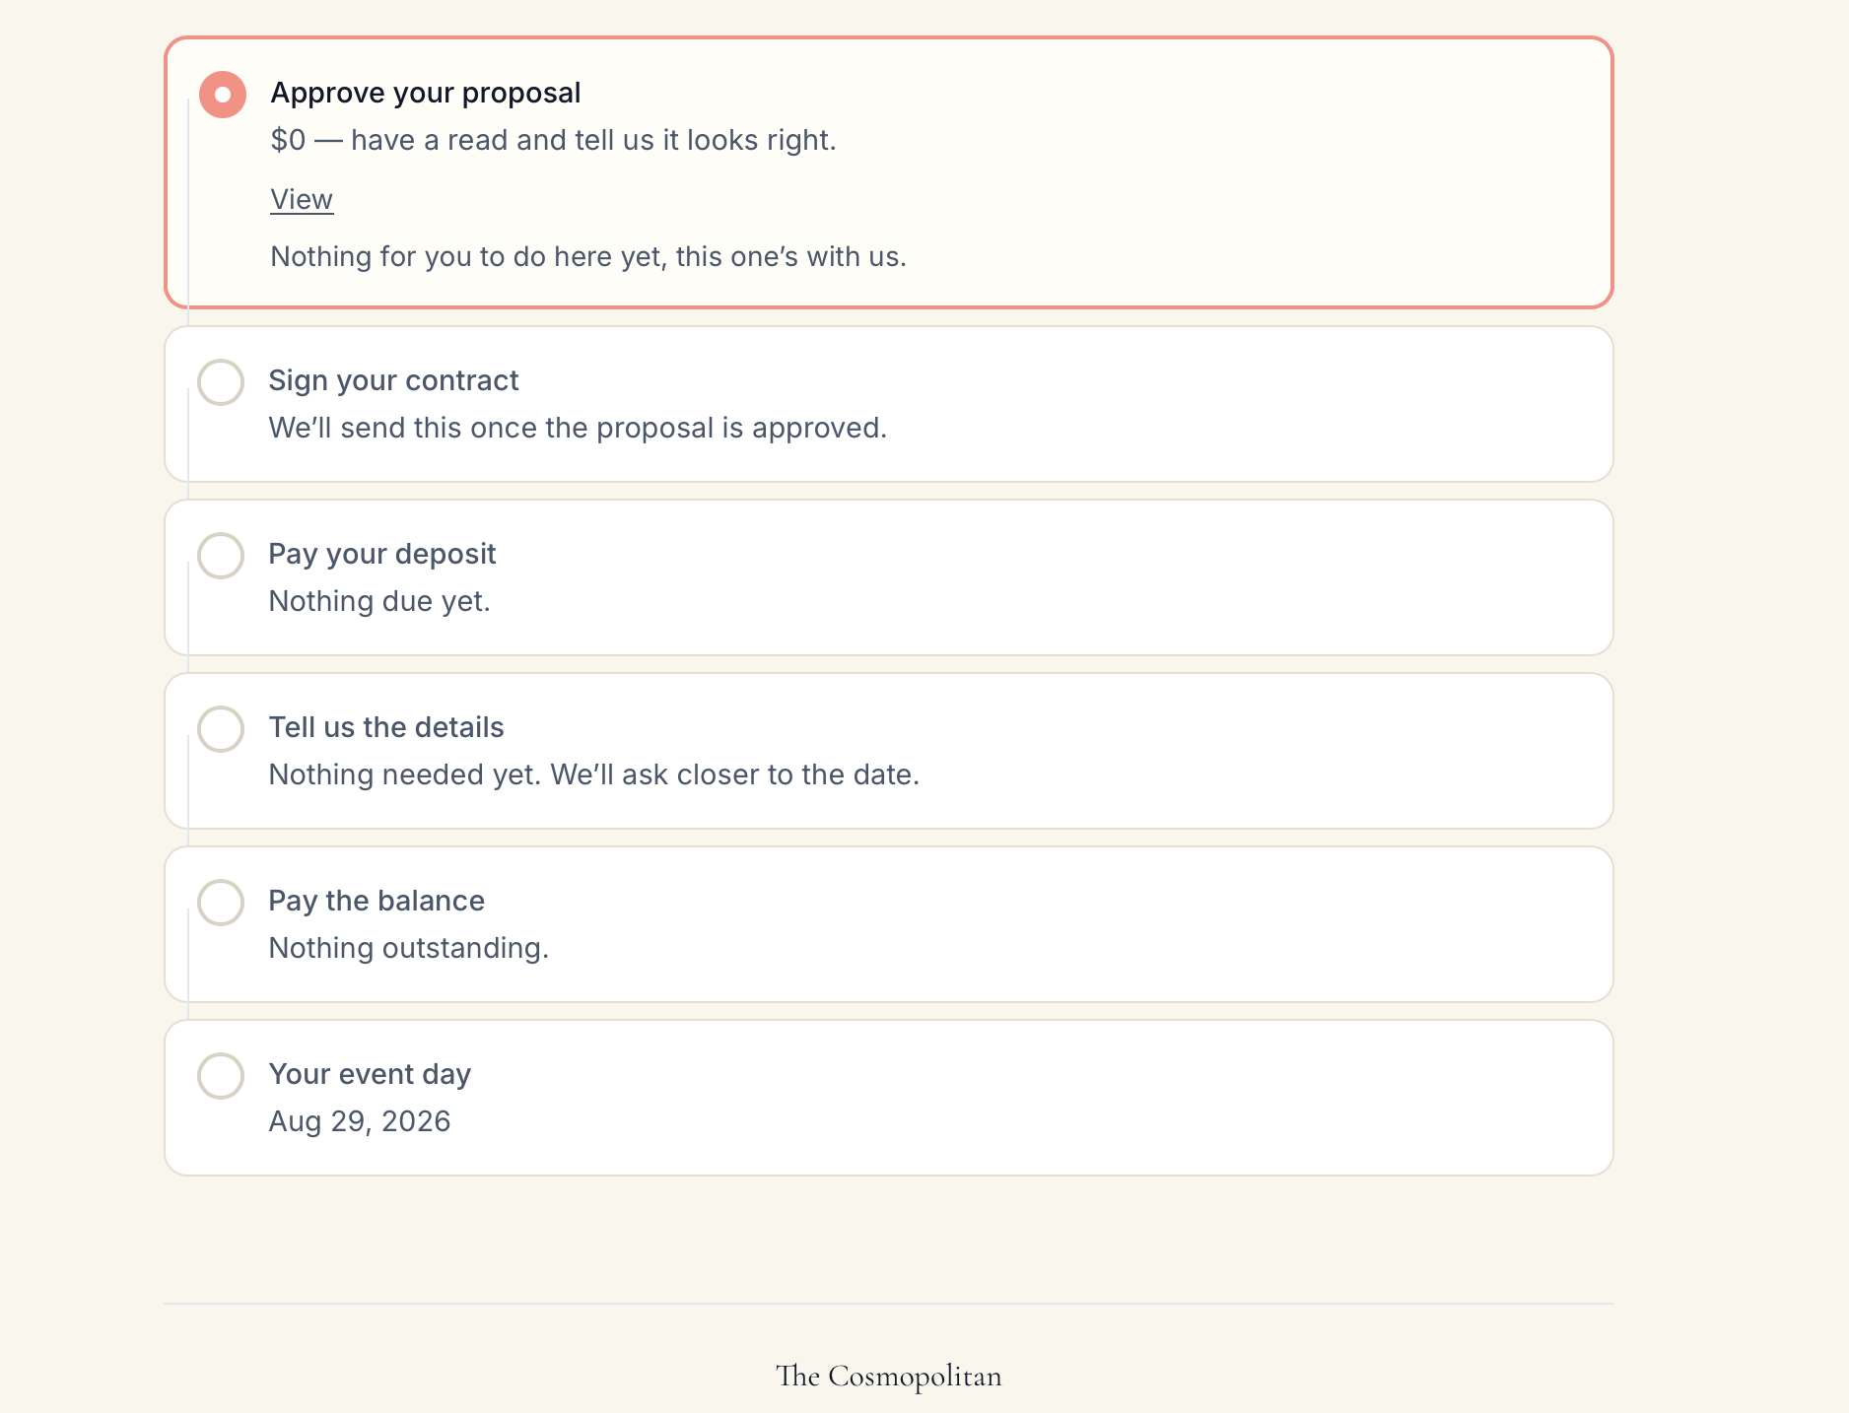Click "We'll send this once" contract note
This screenshot has width=1849, height=1413.
point(578,428)
